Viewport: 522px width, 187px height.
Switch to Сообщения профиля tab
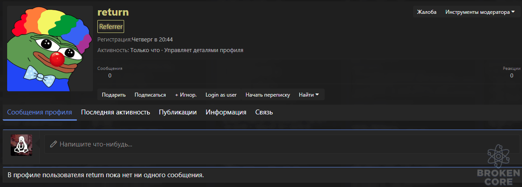click(x=40, y=112)
